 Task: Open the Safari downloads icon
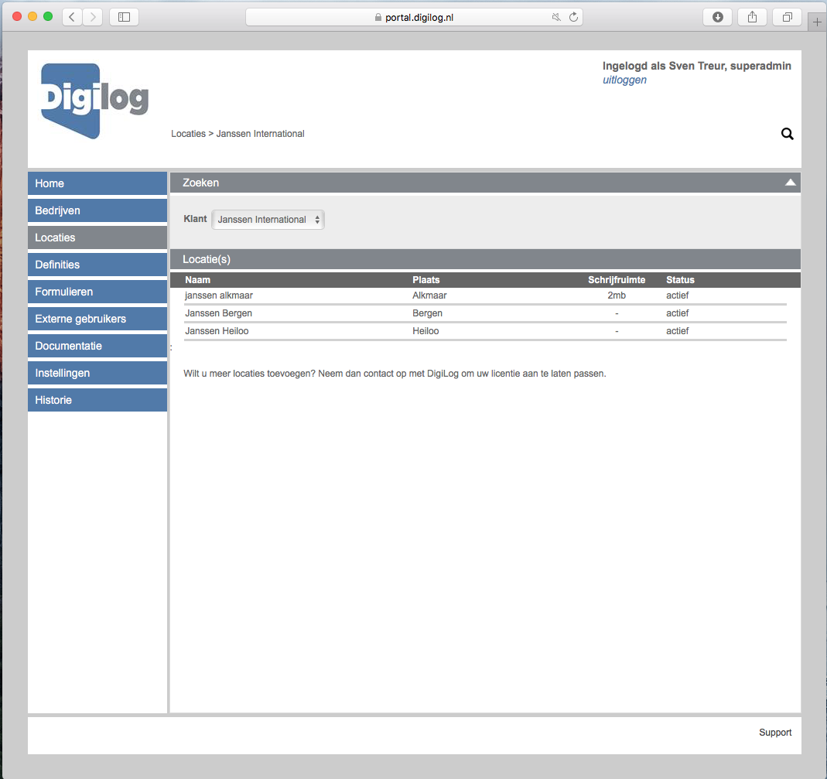click(x=717, y=17)
